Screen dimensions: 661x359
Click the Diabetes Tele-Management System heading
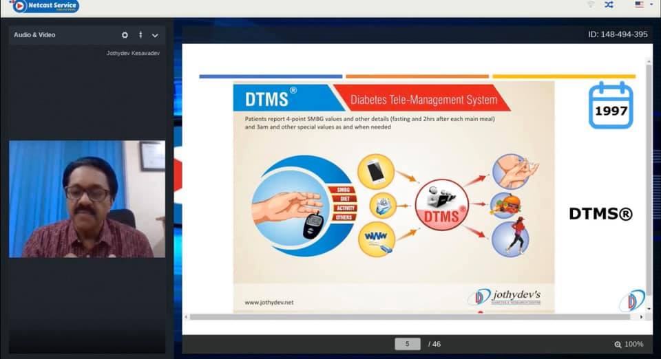423,100
